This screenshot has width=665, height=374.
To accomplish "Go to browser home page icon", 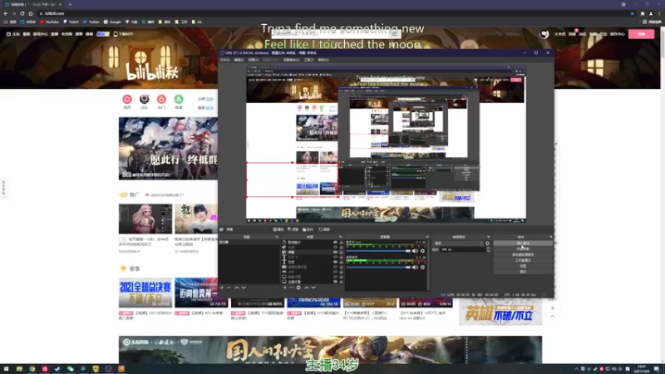I will coord(31,13).
